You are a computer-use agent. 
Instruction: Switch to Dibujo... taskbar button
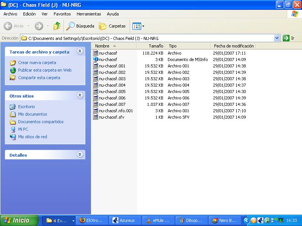(191, 220)
